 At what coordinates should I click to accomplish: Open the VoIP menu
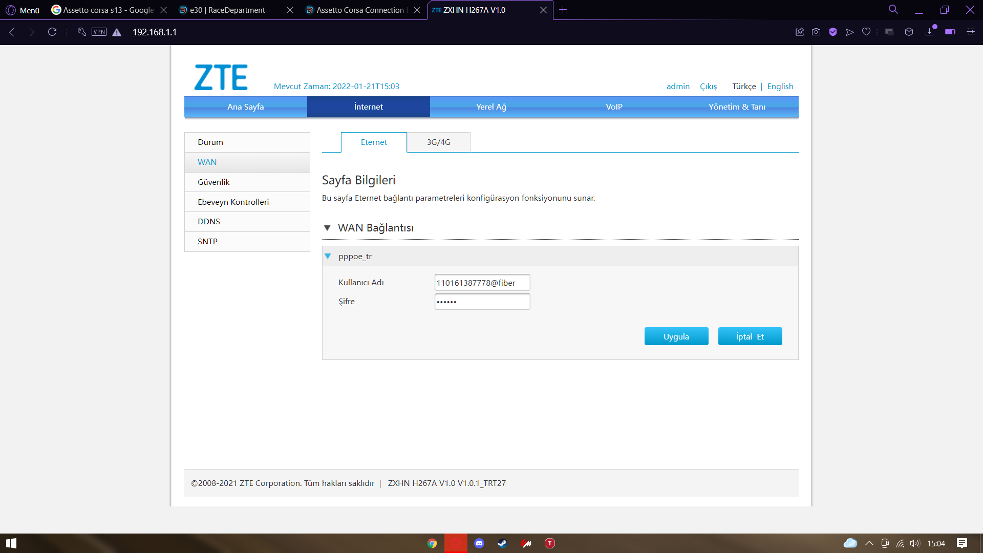[614, 107]
